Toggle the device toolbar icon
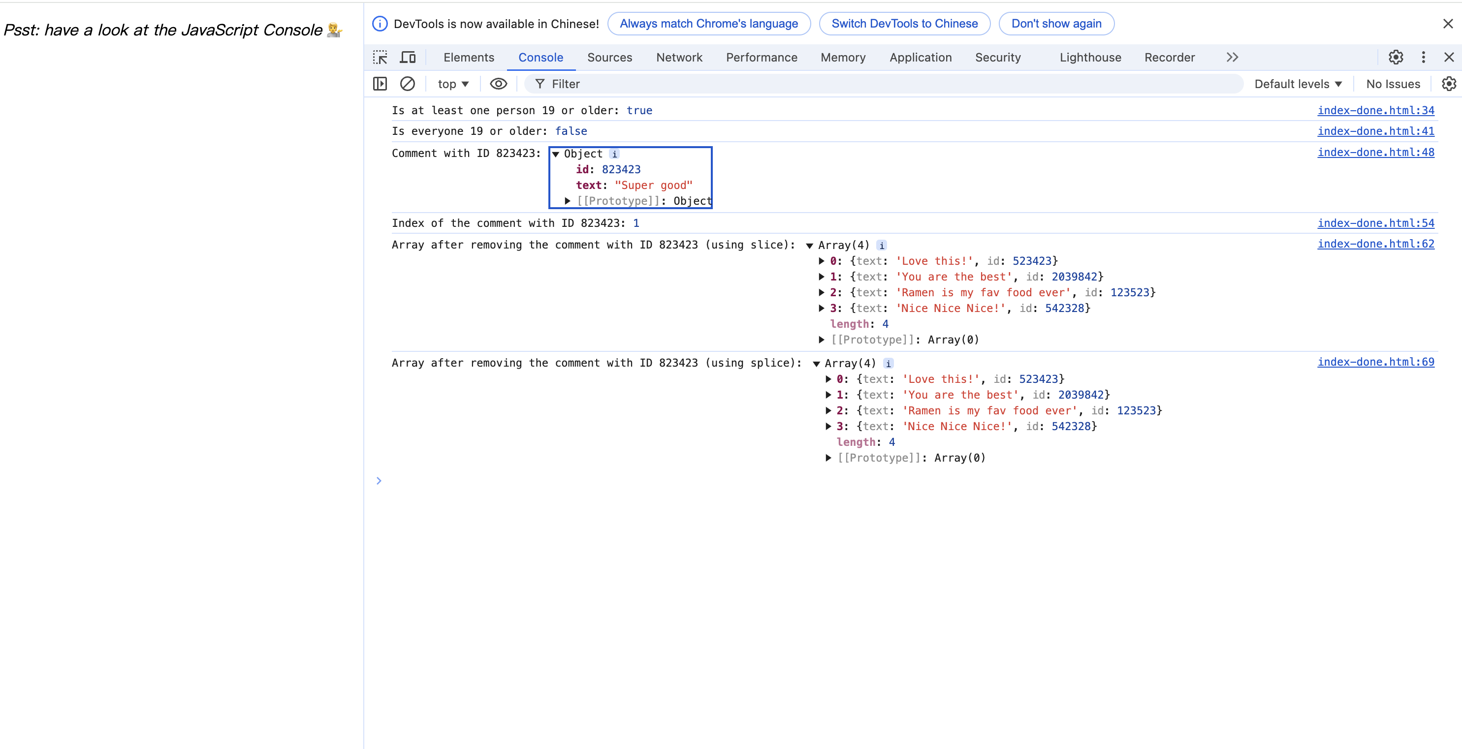This screenshot has height=749, width=1462. point(408,57)
